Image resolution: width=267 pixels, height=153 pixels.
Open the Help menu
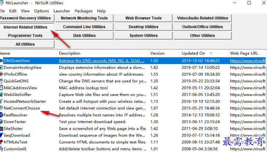click(x=101, y=11)
